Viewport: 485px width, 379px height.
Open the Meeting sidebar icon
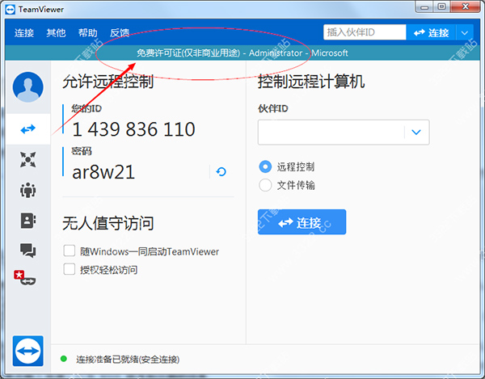click(27, 159)
